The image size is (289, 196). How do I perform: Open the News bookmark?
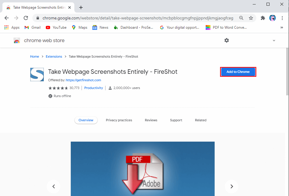[x=95, y=27]
